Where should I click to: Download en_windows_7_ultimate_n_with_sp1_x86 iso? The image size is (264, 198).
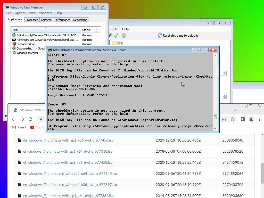[x=70, y=185]
